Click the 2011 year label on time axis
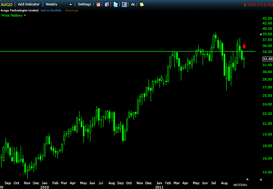The image size is (273, 189). 159,187
